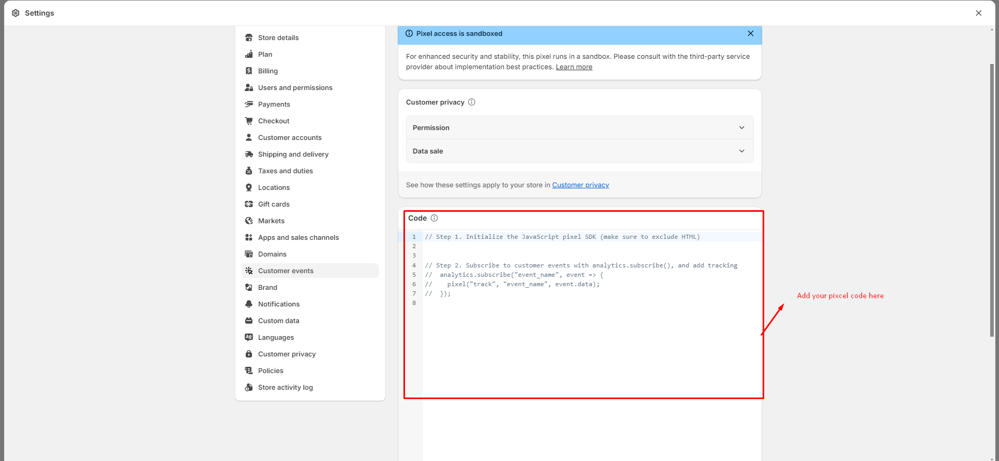Open Taxes and duties settings
Image resolution: width=999 pixels, height=461 pixels.
pyautogui.click(x=310, y=171)
